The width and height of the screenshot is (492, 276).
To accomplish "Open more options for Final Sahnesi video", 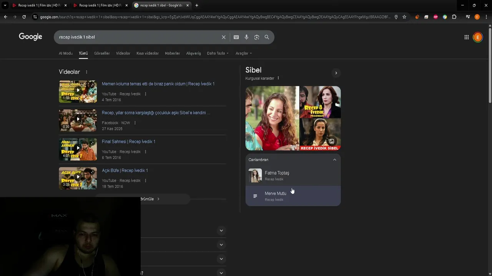I will pos(145,152).
